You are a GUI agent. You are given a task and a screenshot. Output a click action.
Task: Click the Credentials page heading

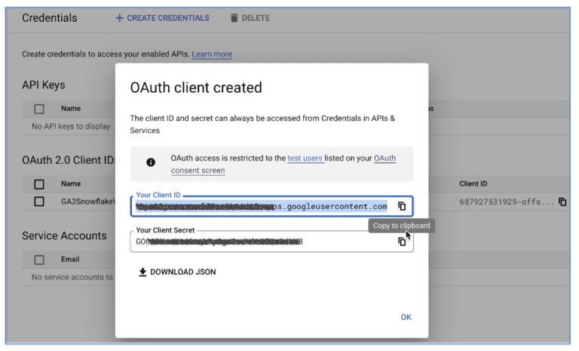[x=50, y=18]
